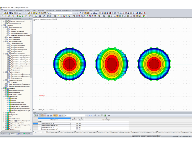Go to next load case with right arrow

78,13
